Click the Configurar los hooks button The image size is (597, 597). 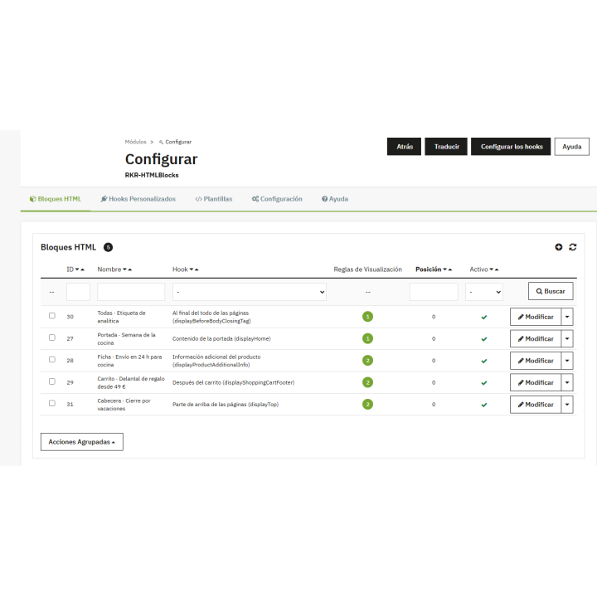click(511, 147)
